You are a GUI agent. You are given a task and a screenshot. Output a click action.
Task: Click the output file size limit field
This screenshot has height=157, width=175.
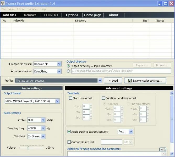coord(112,142)
